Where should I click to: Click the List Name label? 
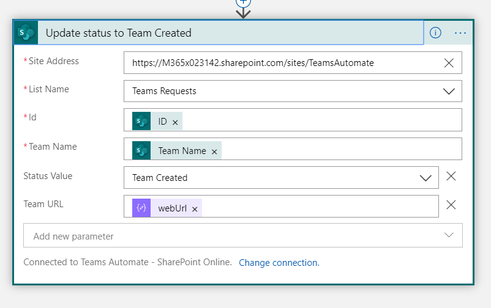49,89
